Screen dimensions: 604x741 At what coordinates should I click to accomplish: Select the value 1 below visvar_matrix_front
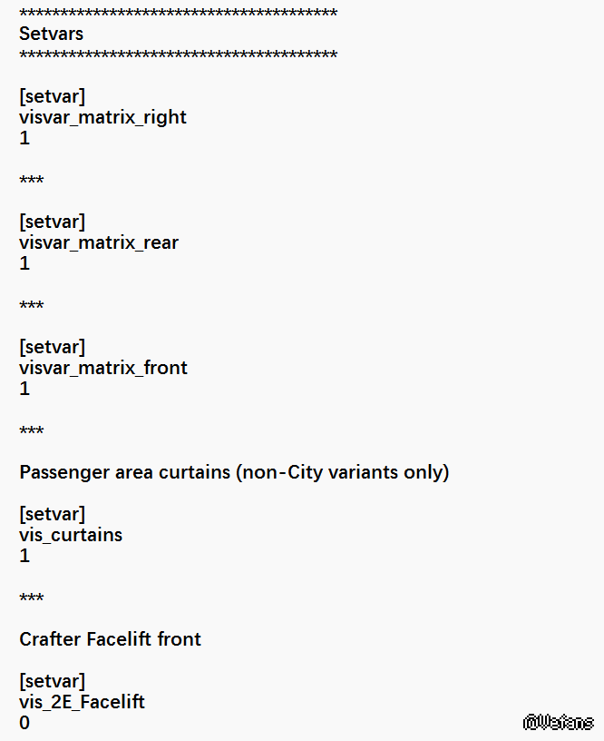(24, 389)
